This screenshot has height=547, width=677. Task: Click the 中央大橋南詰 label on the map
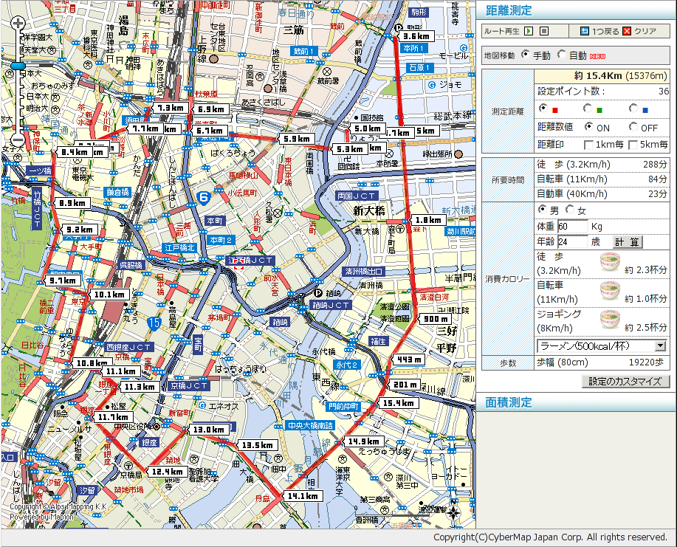pos(310,426)
